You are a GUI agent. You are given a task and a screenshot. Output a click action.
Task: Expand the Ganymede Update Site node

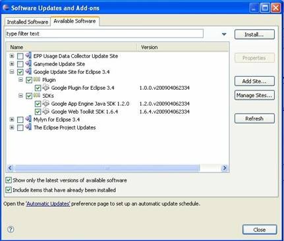[x=12, y=64]
